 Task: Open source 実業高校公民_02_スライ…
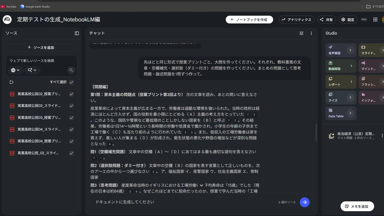click(x=38, y=153)
